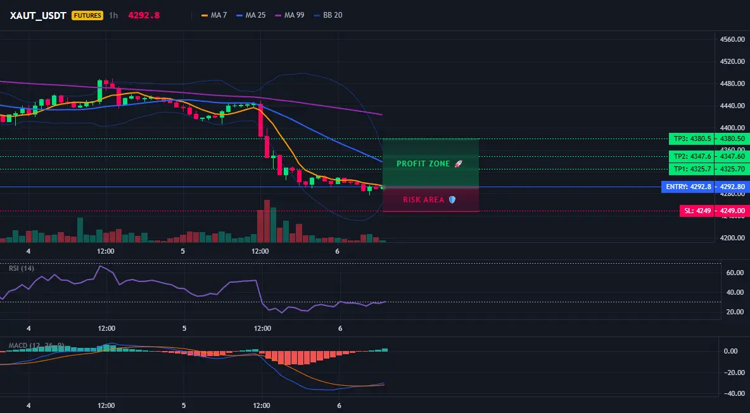Click the 4380.50 price axis tag
The height and width of the screenshot is (413, 750).
tap(732, 139)
